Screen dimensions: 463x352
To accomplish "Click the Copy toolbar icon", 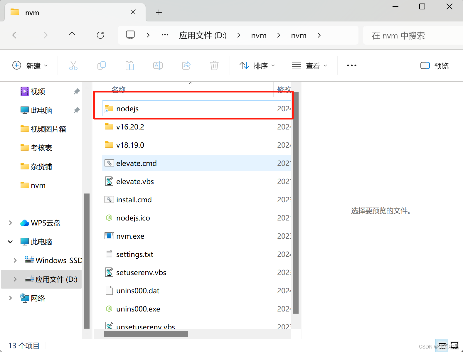I will [x=101, y=65].
